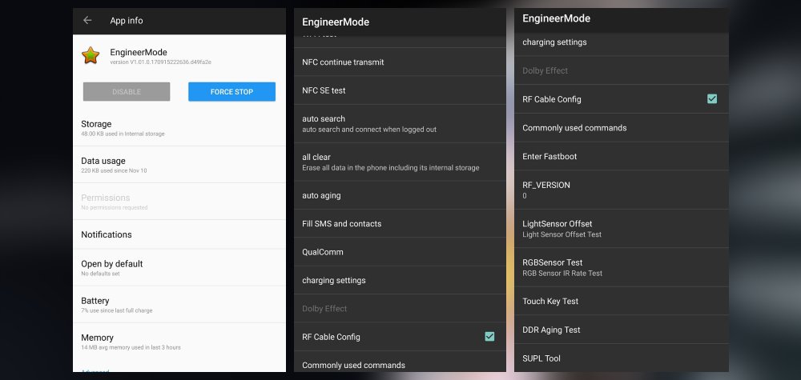Open LightSensor Offset test
Screen dimensions: 801x380
(x=622, y=229)
